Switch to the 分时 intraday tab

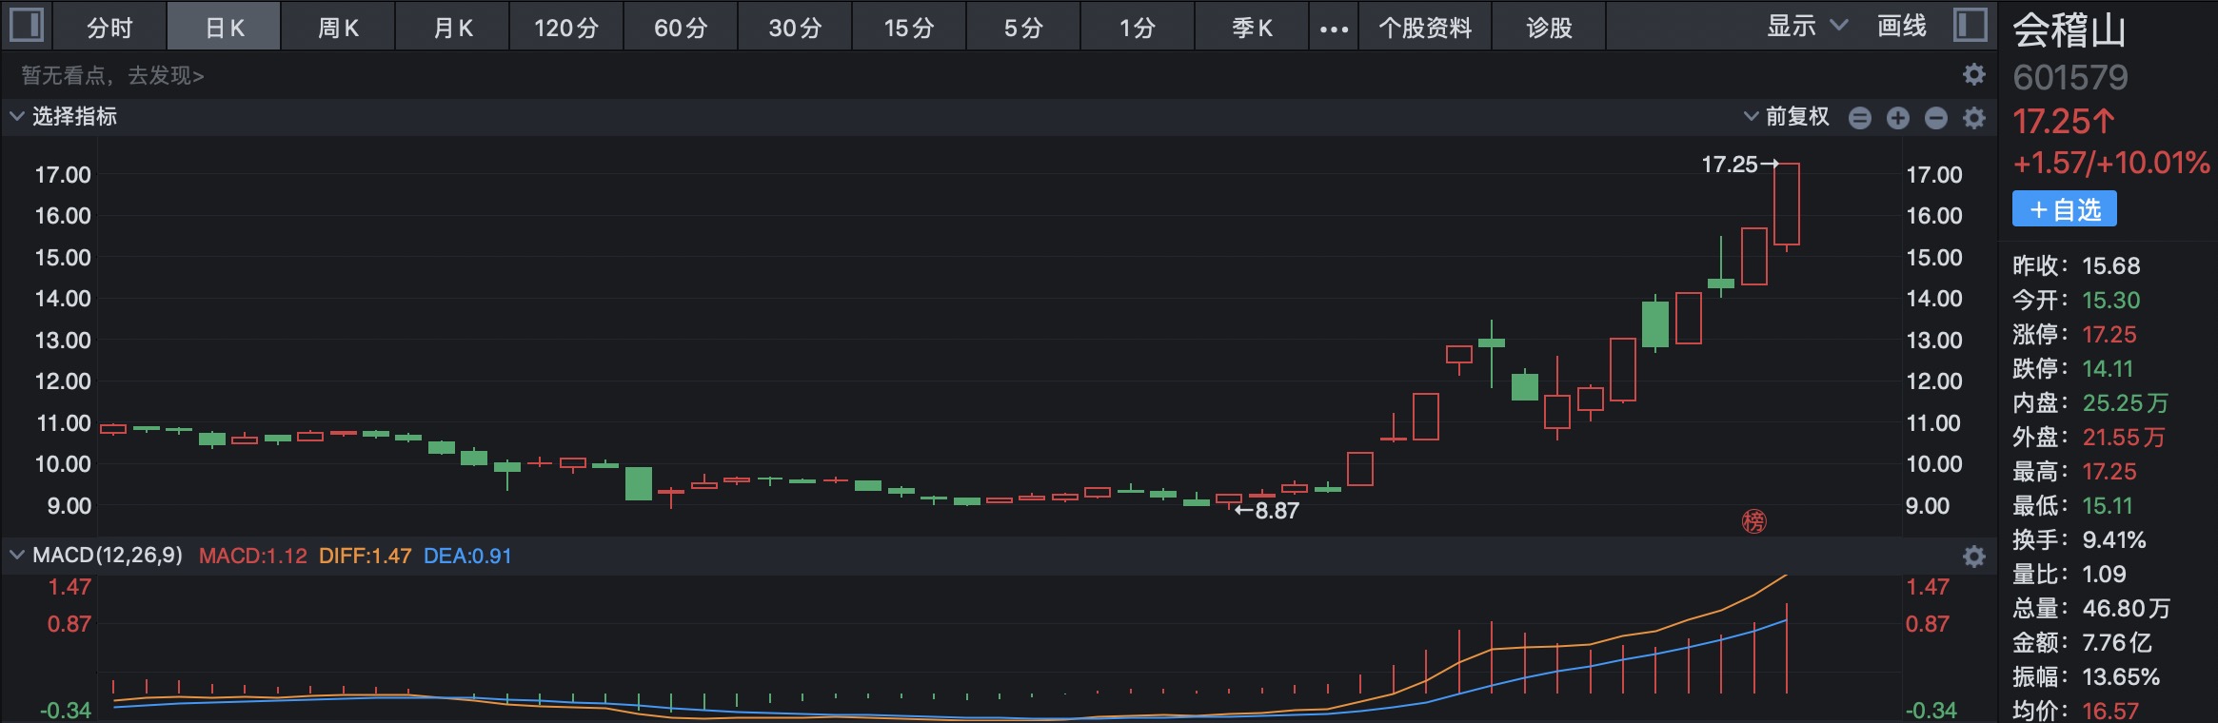[x=109, y=28]
